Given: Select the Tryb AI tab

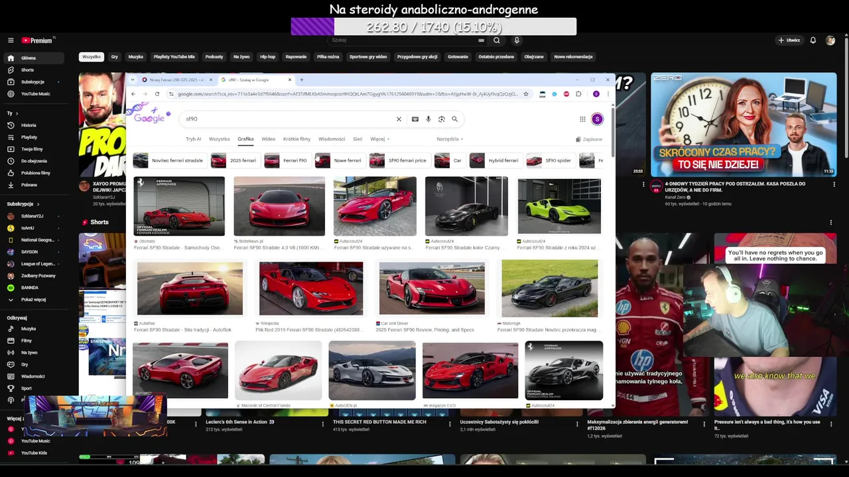Looking at the screenshot, I should coord(193,139).
